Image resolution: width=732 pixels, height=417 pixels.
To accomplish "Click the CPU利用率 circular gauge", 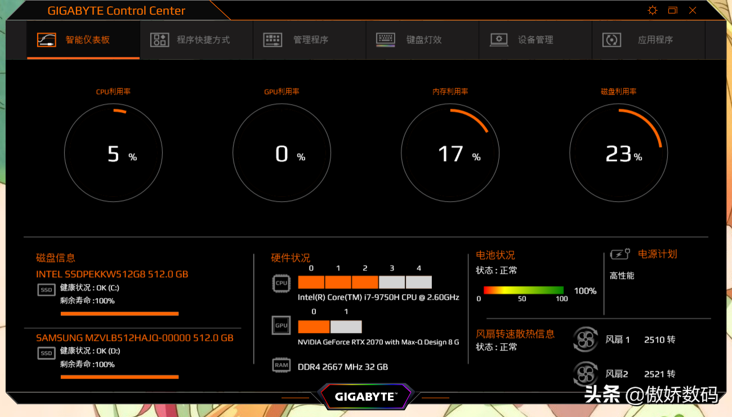I will [113, 153].
